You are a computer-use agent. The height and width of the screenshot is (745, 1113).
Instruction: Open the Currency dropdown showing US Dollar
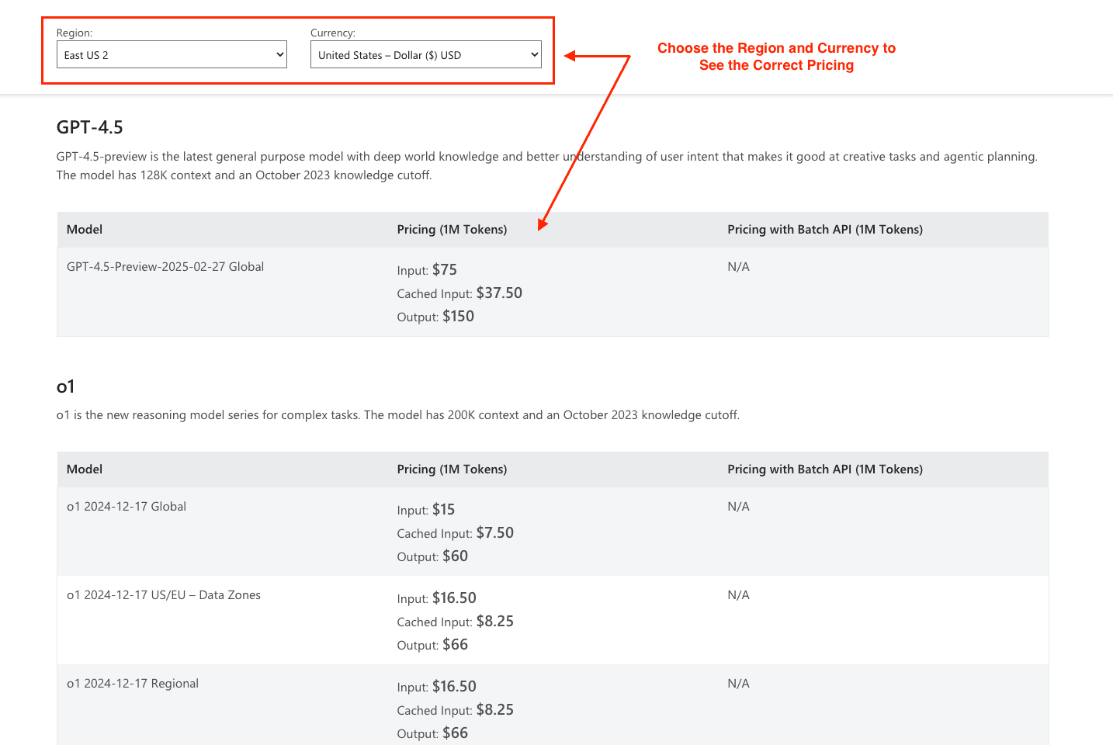(x=426, y=54)
